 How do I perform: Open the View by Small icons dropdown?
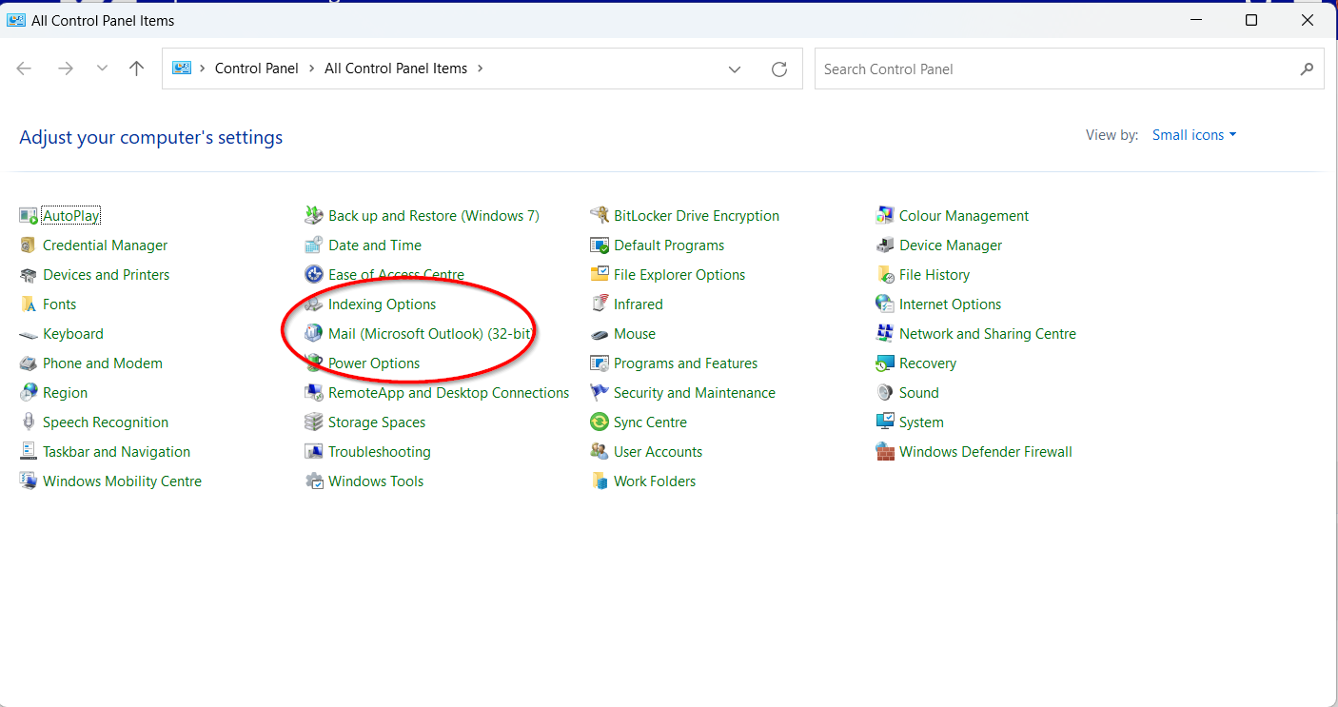point(1194,135)
